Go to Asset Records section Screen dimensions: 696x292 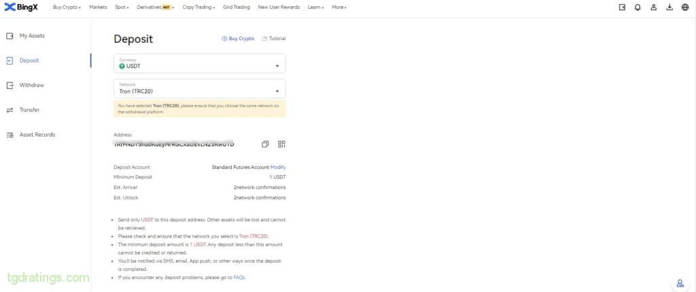[x=37, y=134]
